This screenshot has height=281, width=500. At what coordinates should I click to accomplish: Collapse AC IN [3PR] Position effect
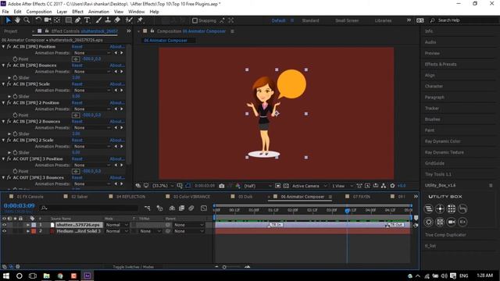pyautogui.click(x=3, y=47)
